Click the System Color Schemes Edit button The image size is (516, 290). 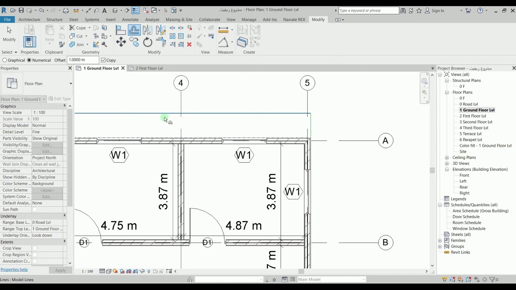pos(47,197)
